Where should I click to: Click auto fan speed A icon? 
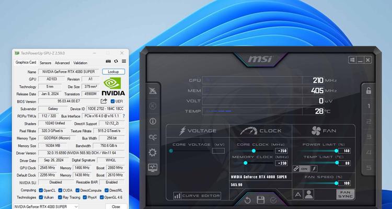(x=298, y=194)
